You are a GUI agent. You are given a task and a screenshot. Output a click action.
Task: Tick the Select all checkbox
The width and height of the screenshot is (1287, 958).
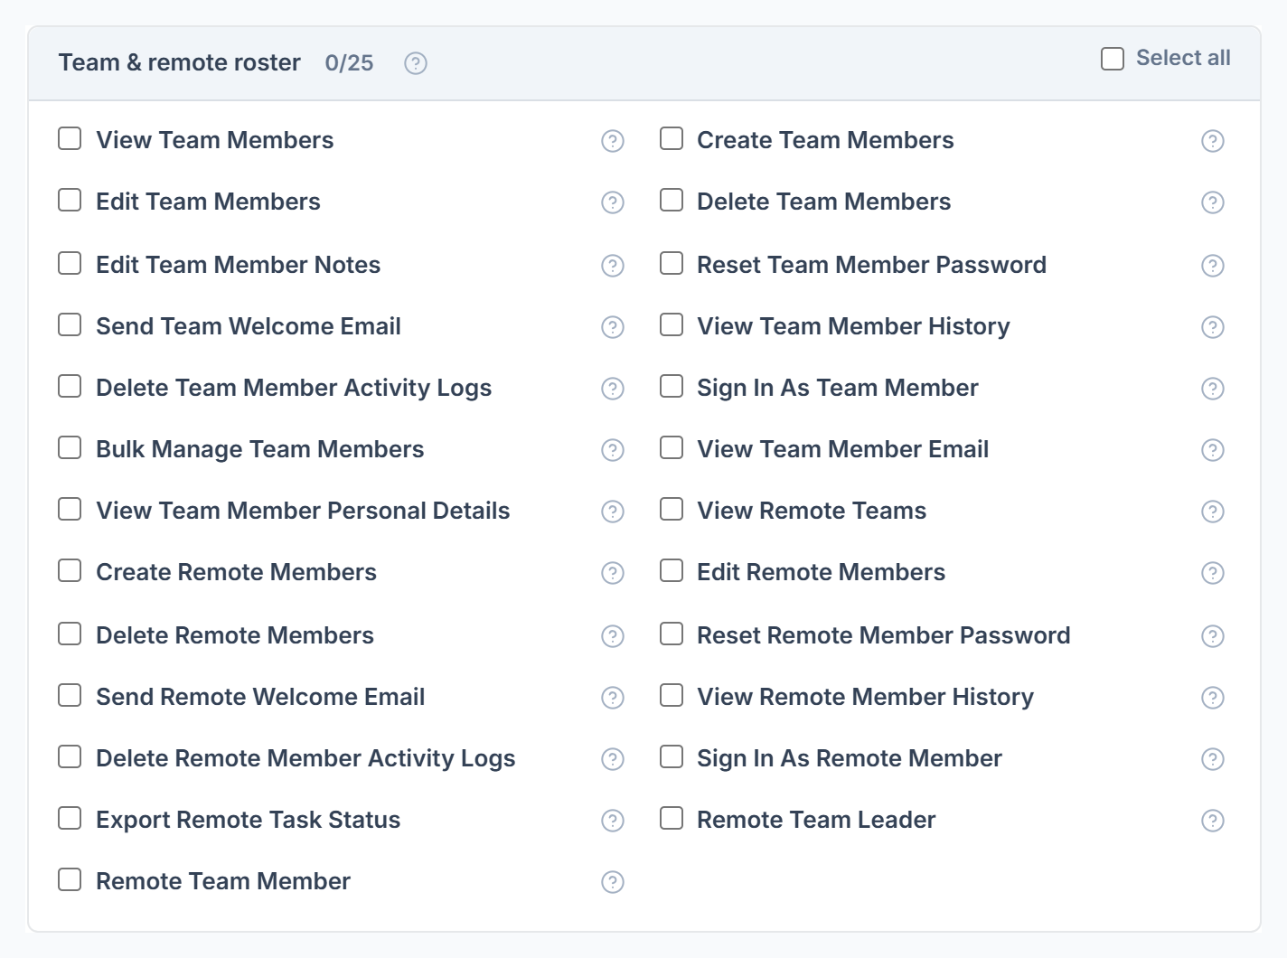click(x=1113, y=59)
